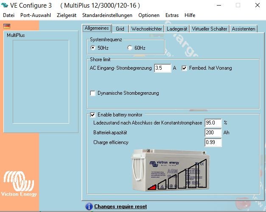The width and height of the screenshot is (266, 212).
Task: Open the Datei menu
Action: [8, 15]
